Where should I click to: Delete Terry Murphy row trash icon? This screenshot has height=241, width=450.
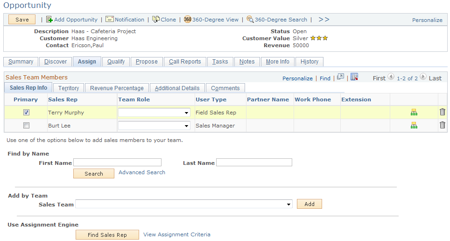pos(443,112)
